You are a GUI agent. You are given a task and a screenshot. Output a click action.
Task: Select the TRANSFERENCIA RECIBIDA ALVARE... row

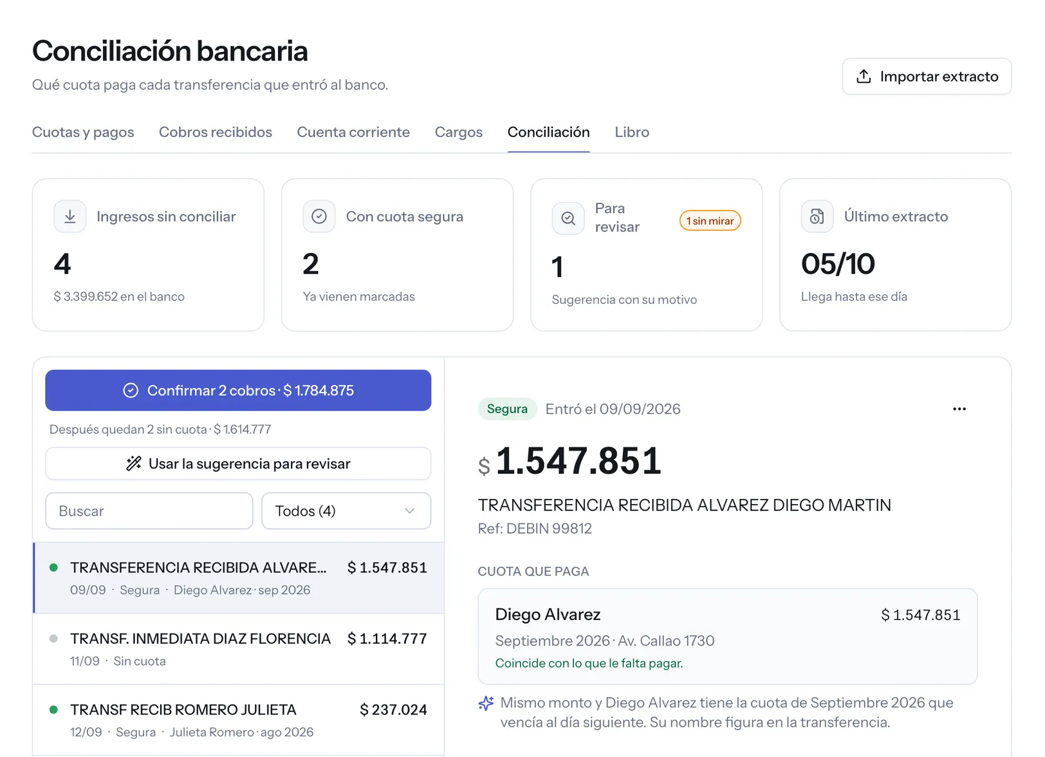pyautogui.click(x=239, y=578)
